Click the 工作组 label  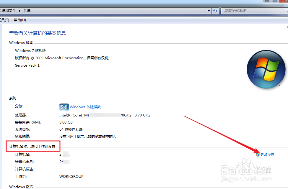tap(21, 177)
